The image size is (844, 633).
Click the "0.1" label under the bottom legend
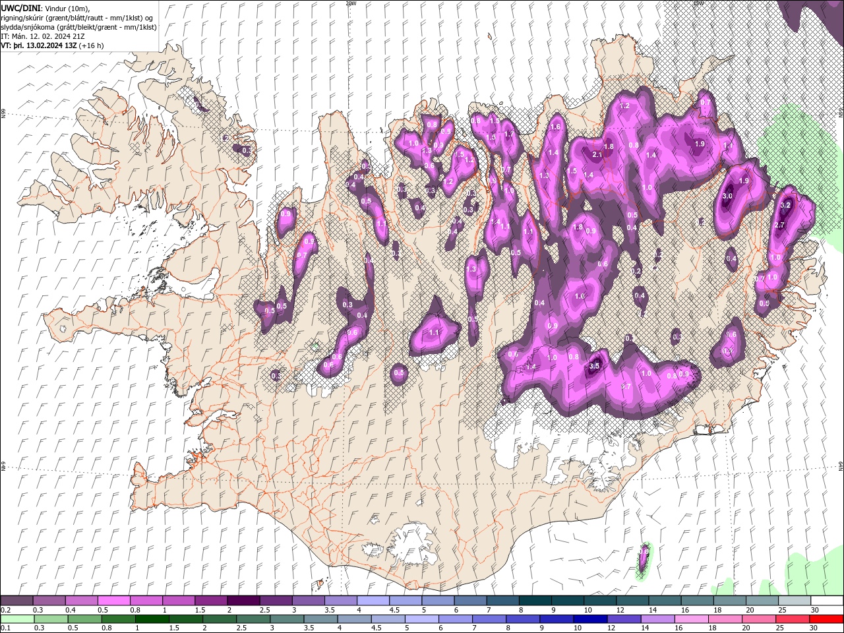click(6, 628)
